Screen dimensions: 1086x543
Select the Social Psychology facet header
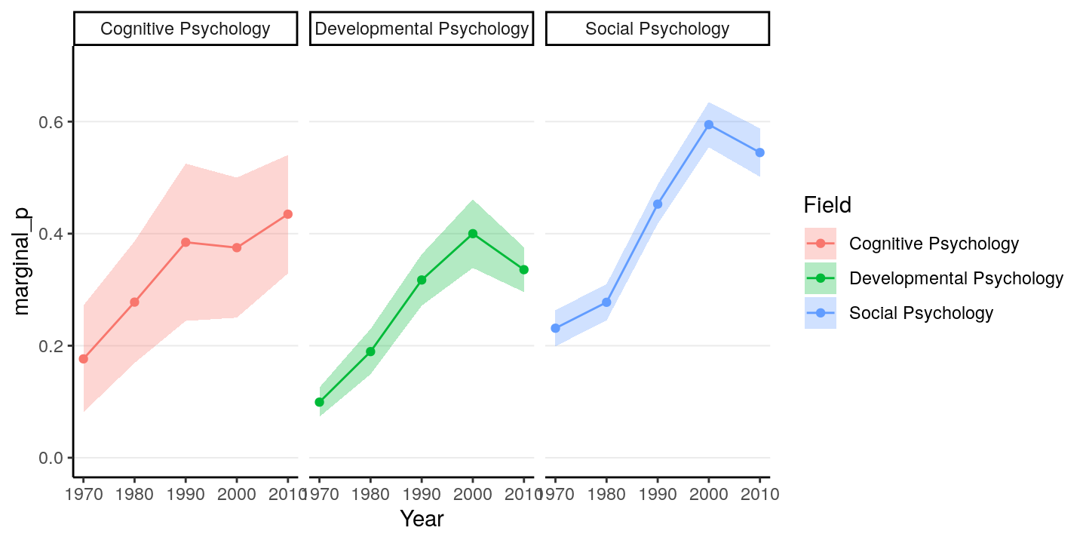pos(658,29)
